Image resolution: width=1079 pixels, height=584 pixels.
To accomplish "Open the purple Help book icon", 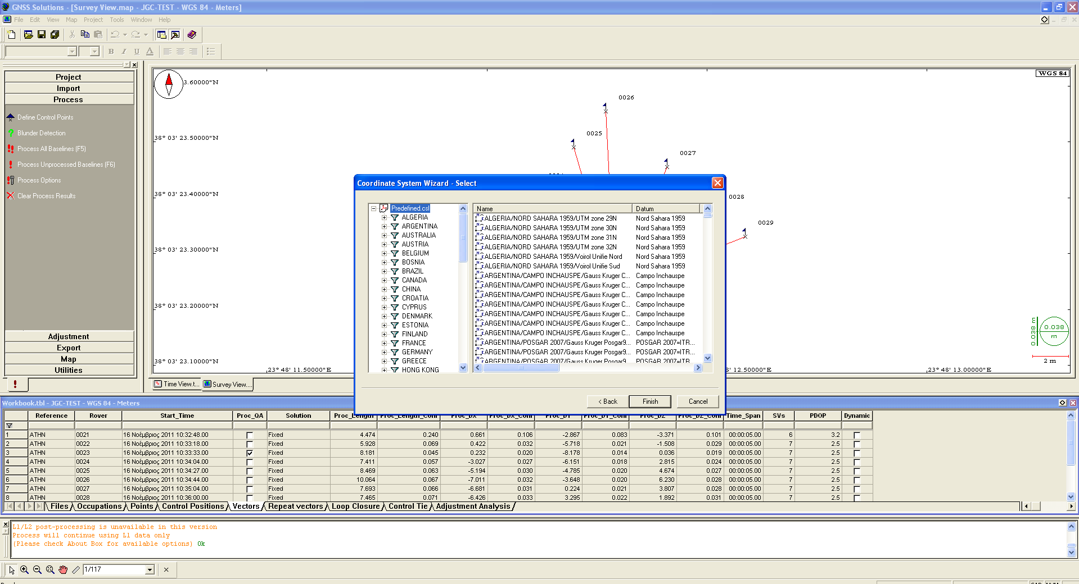I will tap(192, 35).
